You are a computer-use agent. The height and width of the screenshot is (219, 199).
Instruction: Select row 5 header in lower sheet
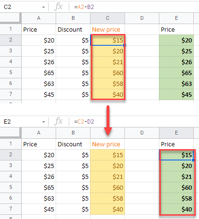pos(10,187)
